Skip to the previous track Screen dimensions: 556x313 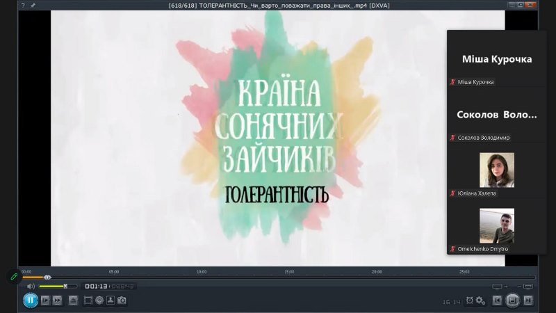(x=498, y=300)
